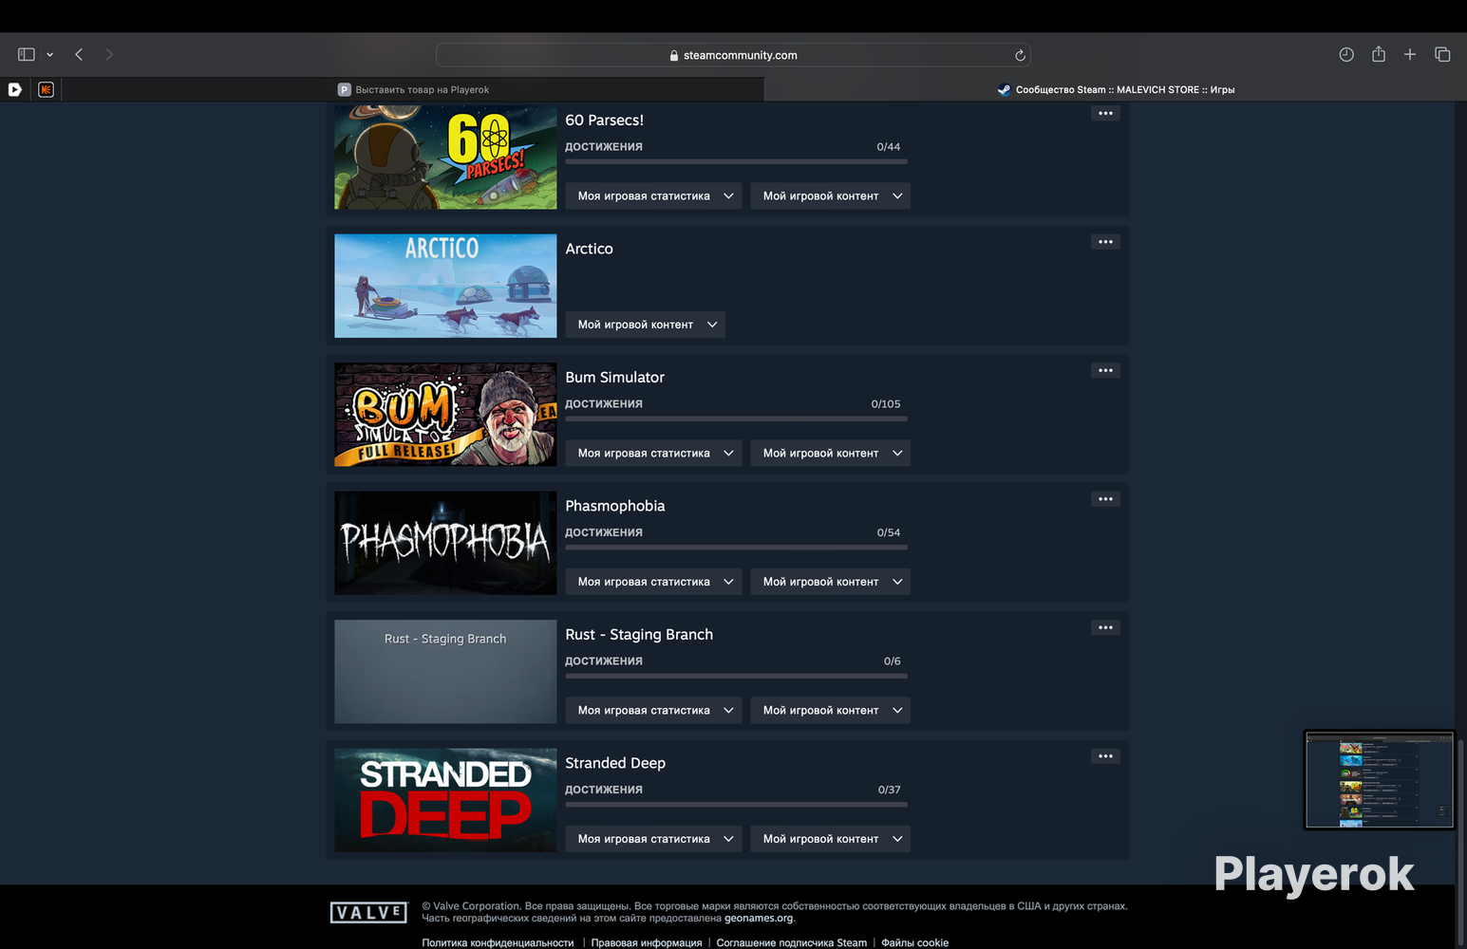This screenshot has height=949, width=1467.
Task: Open three-dot options for Arctico
Action: click(x=1105, y=242)
